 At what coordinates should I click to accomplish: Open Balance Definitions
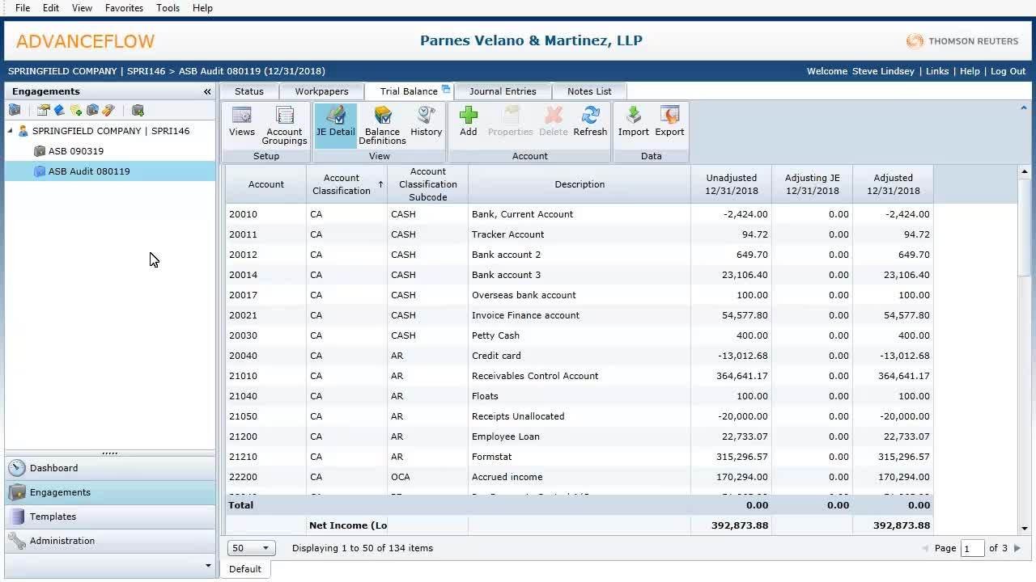tap(382, 125)
